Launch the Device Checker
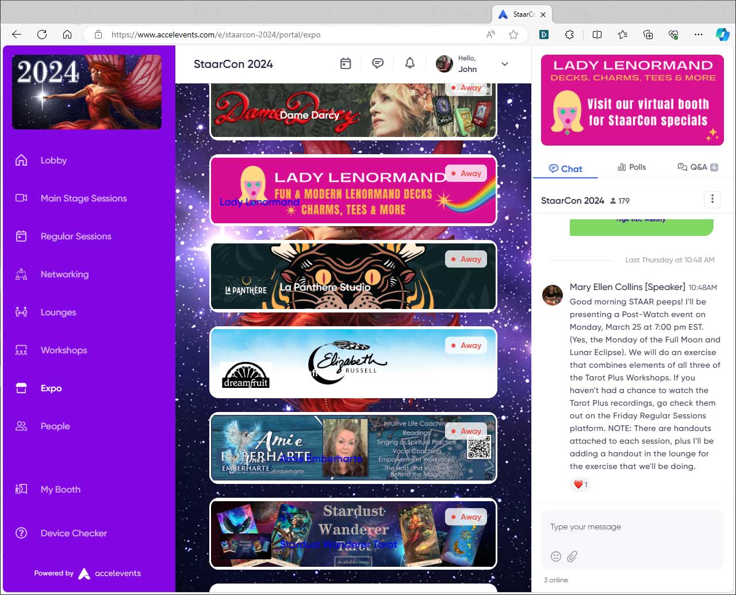 (74, 533)
